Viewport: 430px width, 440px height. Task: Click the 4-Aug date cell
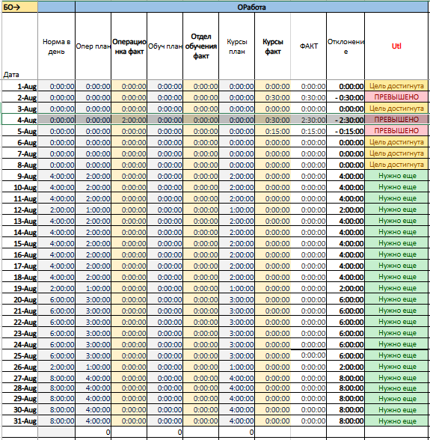pyautogui.click(x=19, y=120)
